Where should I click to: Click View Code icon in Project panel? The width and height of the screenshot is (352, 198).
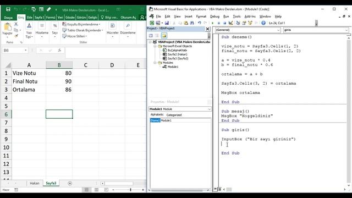[x=151, y=35]
